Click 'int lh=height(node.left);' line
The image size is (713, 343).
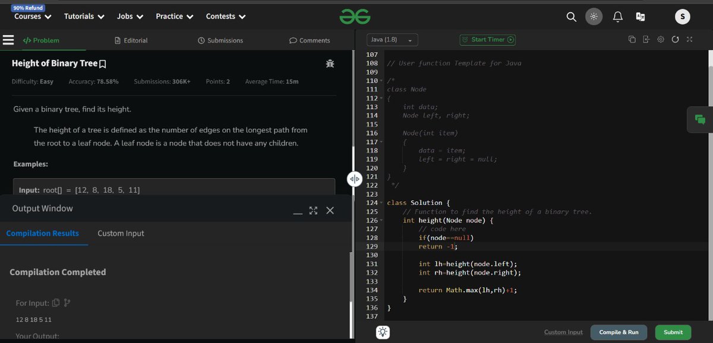(x=468, y=264)
